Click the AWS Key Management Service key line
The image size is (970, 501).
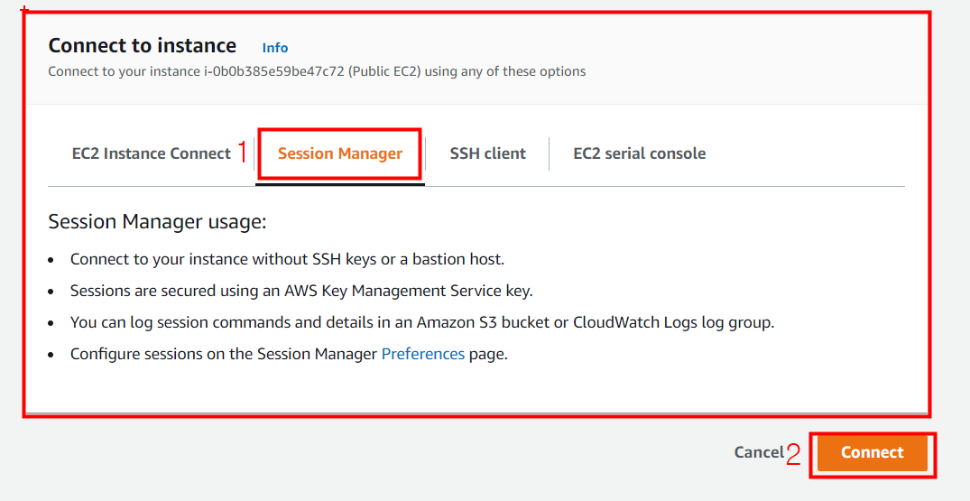(301, 291)
